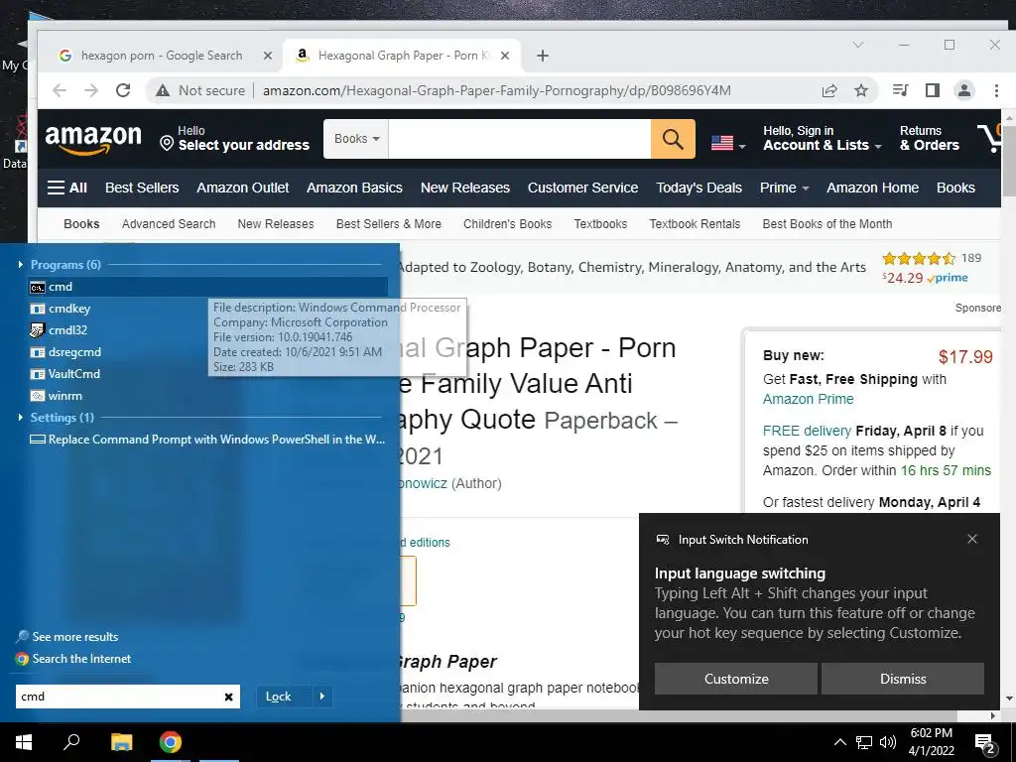Show hidden tray icons chevron
The width and height of the screenshot is (1016, 762).
[839, 742]
